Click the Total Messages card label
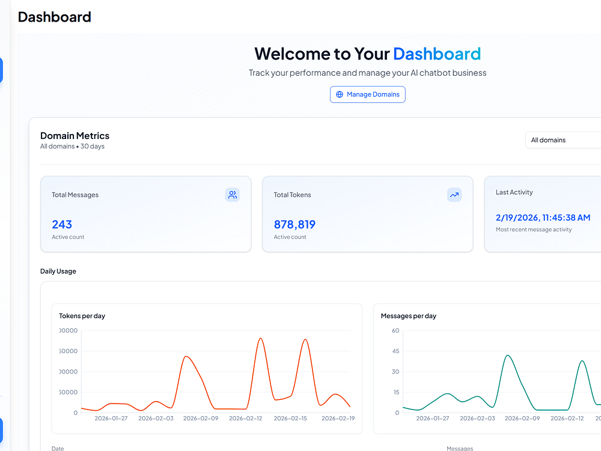The image size is (601, 451). [75, 195]
